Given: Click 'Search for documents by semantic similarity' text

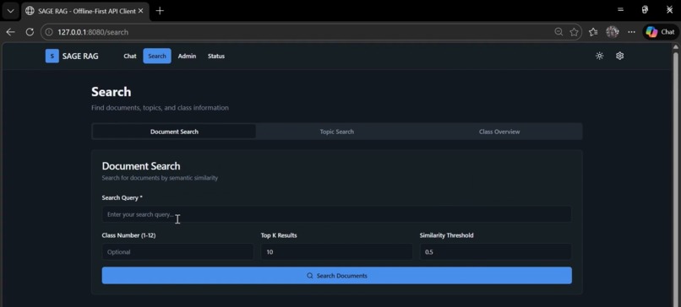Looking at the screenshot, I should [x=160, y=178].
